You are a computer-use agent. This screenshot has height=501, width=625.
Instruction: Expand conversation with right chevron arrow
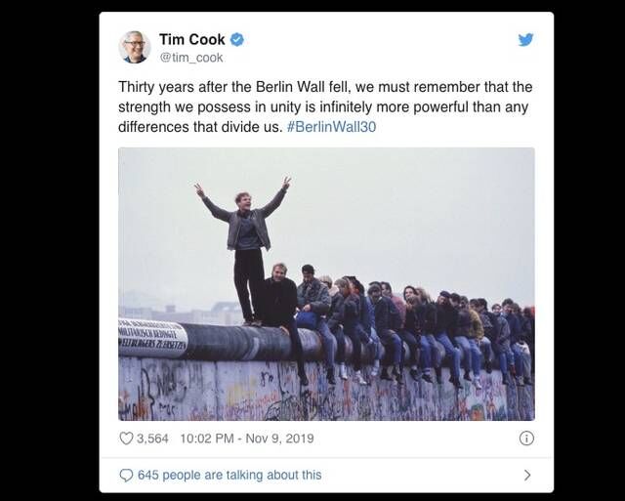click(x=527, y=475)
